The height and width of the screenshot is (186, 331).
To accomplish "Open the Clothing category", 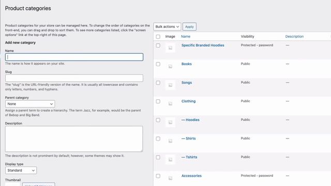I will click(x=188, y=101).
